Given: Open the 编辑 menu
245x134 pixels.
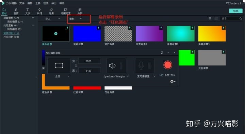Looking at the screenshot, I should [x=30, y=3].
